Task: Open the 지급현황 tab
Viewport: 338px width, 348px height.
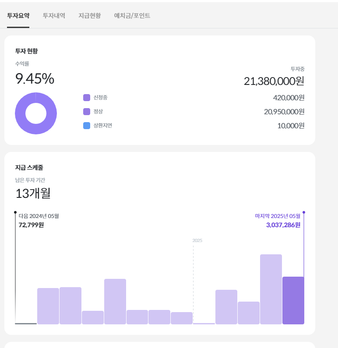Action: 90,16
